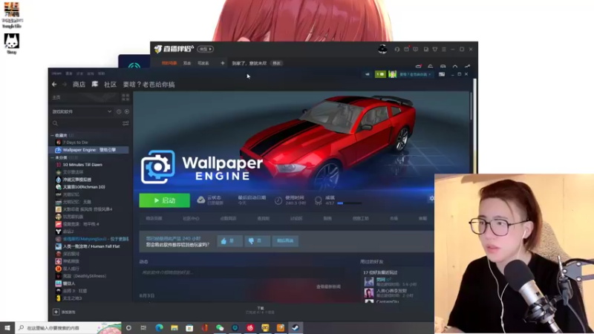Expand the Steam account name dropdown
Screen dimensions: 594x334
(415, 75)
